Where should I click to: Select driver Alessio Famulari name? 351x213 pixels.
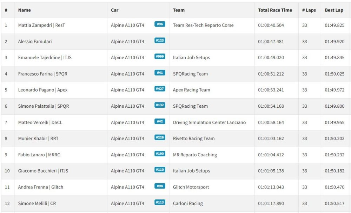point(35,42)
